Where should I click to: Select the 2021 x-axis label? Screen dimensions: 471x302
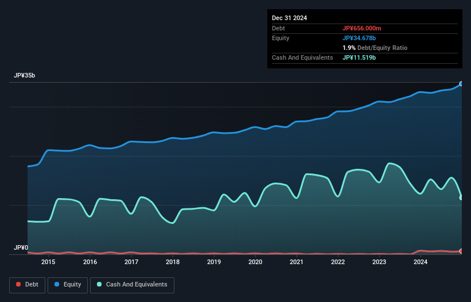[297, 262]
